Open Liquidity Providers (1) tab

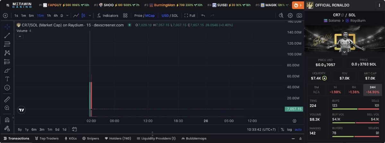156,139
